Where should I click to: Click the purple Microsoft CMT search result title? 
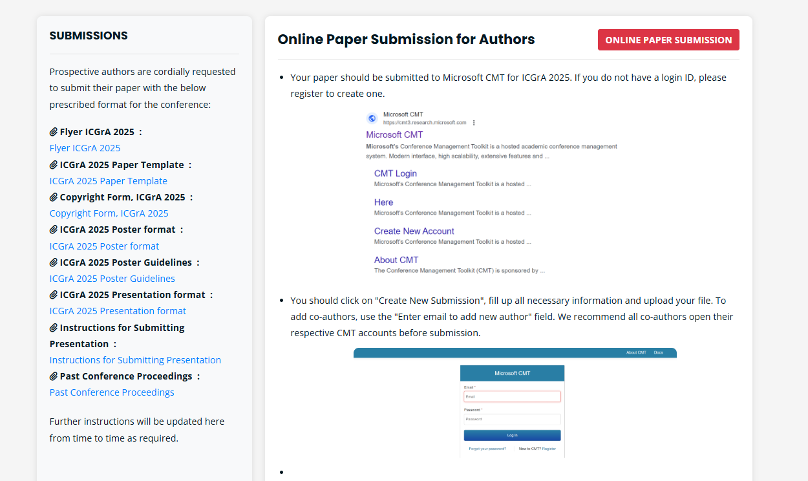coord(394,134)
